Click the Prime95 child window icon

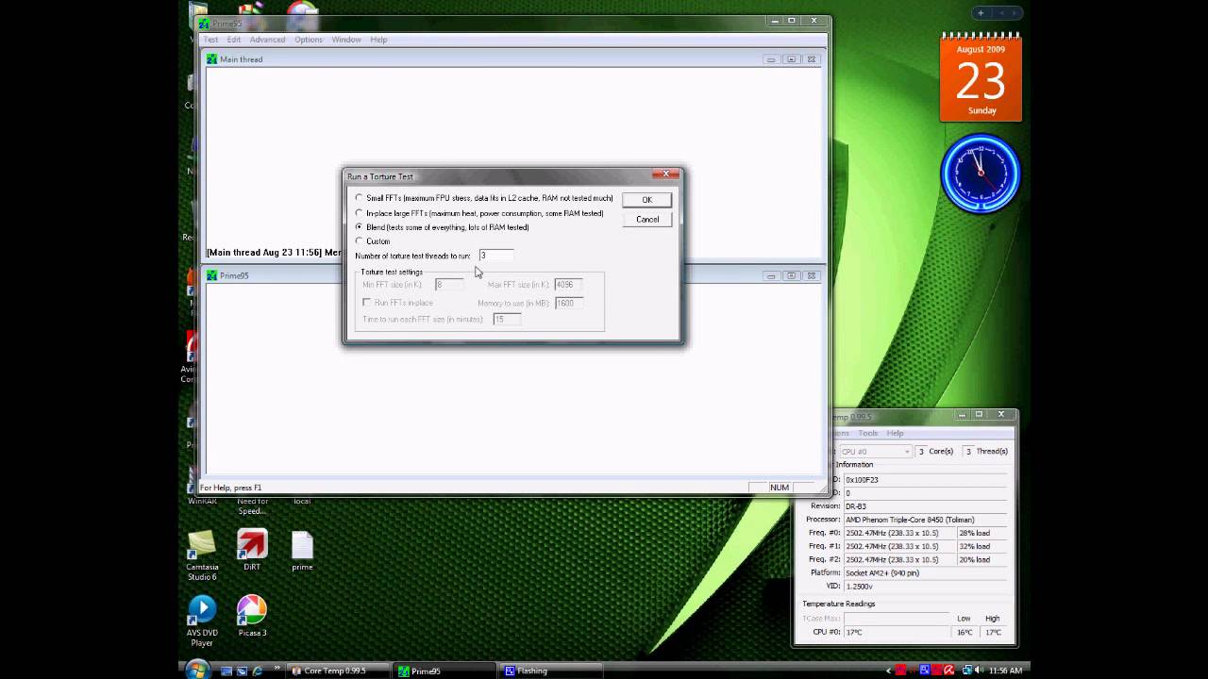point(212,275)
